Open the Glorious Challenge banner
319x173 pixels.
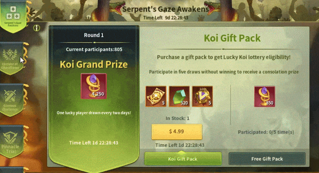pyautogui.click(x=12, y=100)
